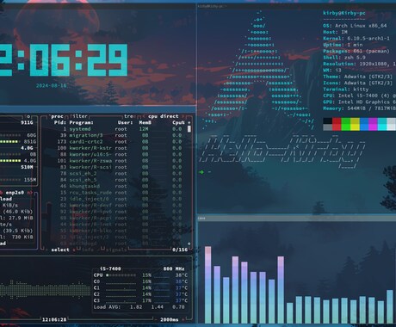The image size is (396, 327).
Task: Select the proc box title in btop
Action: (x=57, y=116)
